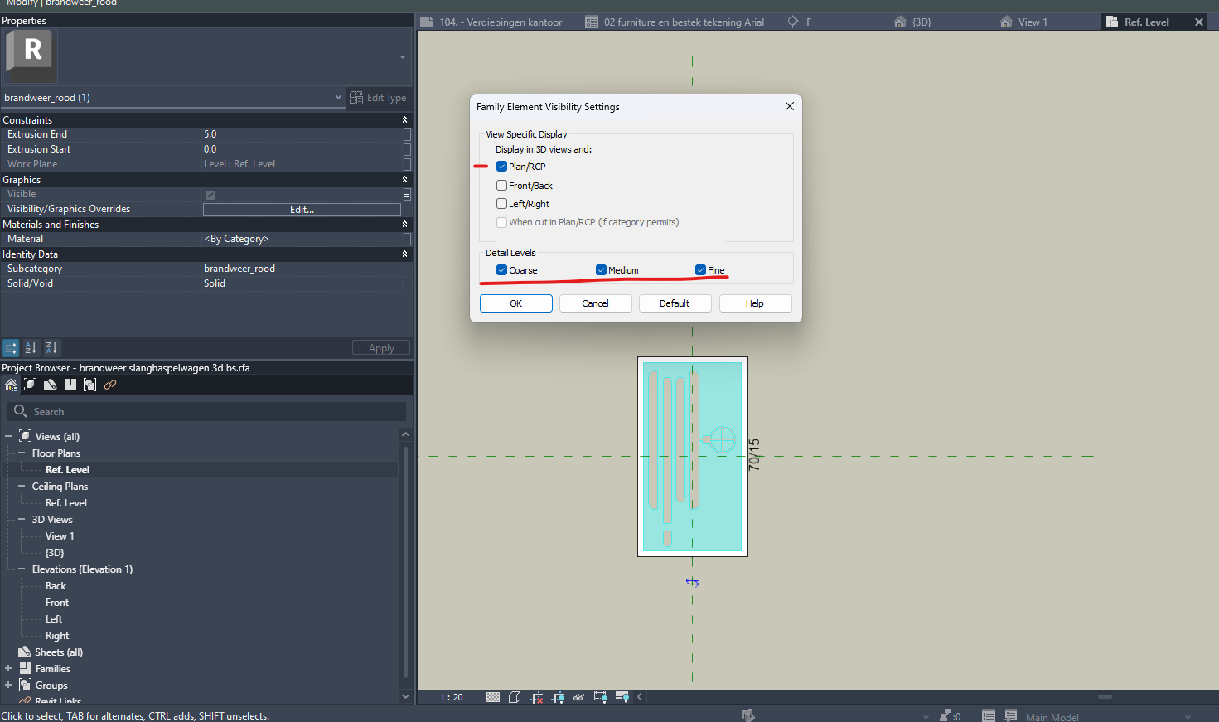Sort properties Z to A descending

pos(51,348)
